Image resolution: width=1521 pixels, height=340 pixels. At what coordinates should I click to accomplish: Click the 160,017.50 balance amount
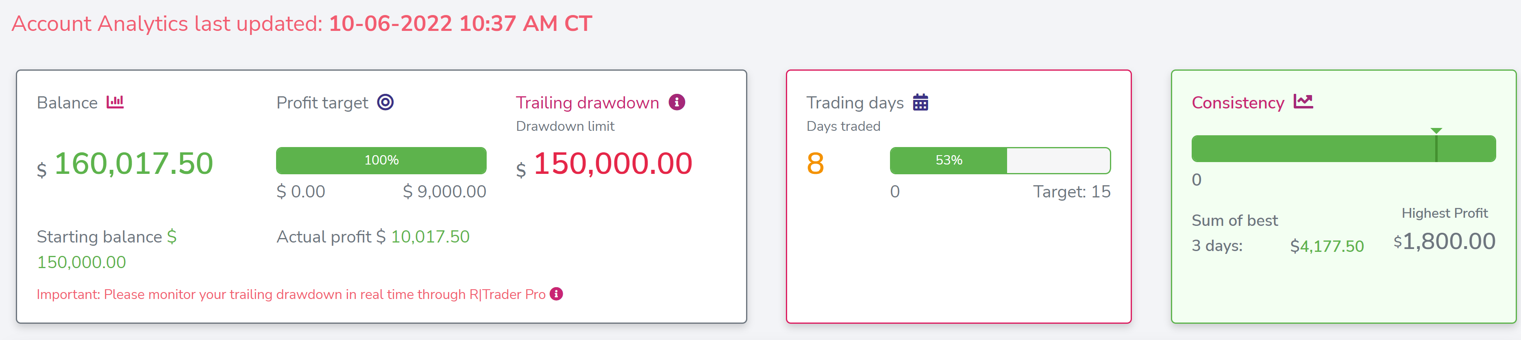click(x=133, y=164)
